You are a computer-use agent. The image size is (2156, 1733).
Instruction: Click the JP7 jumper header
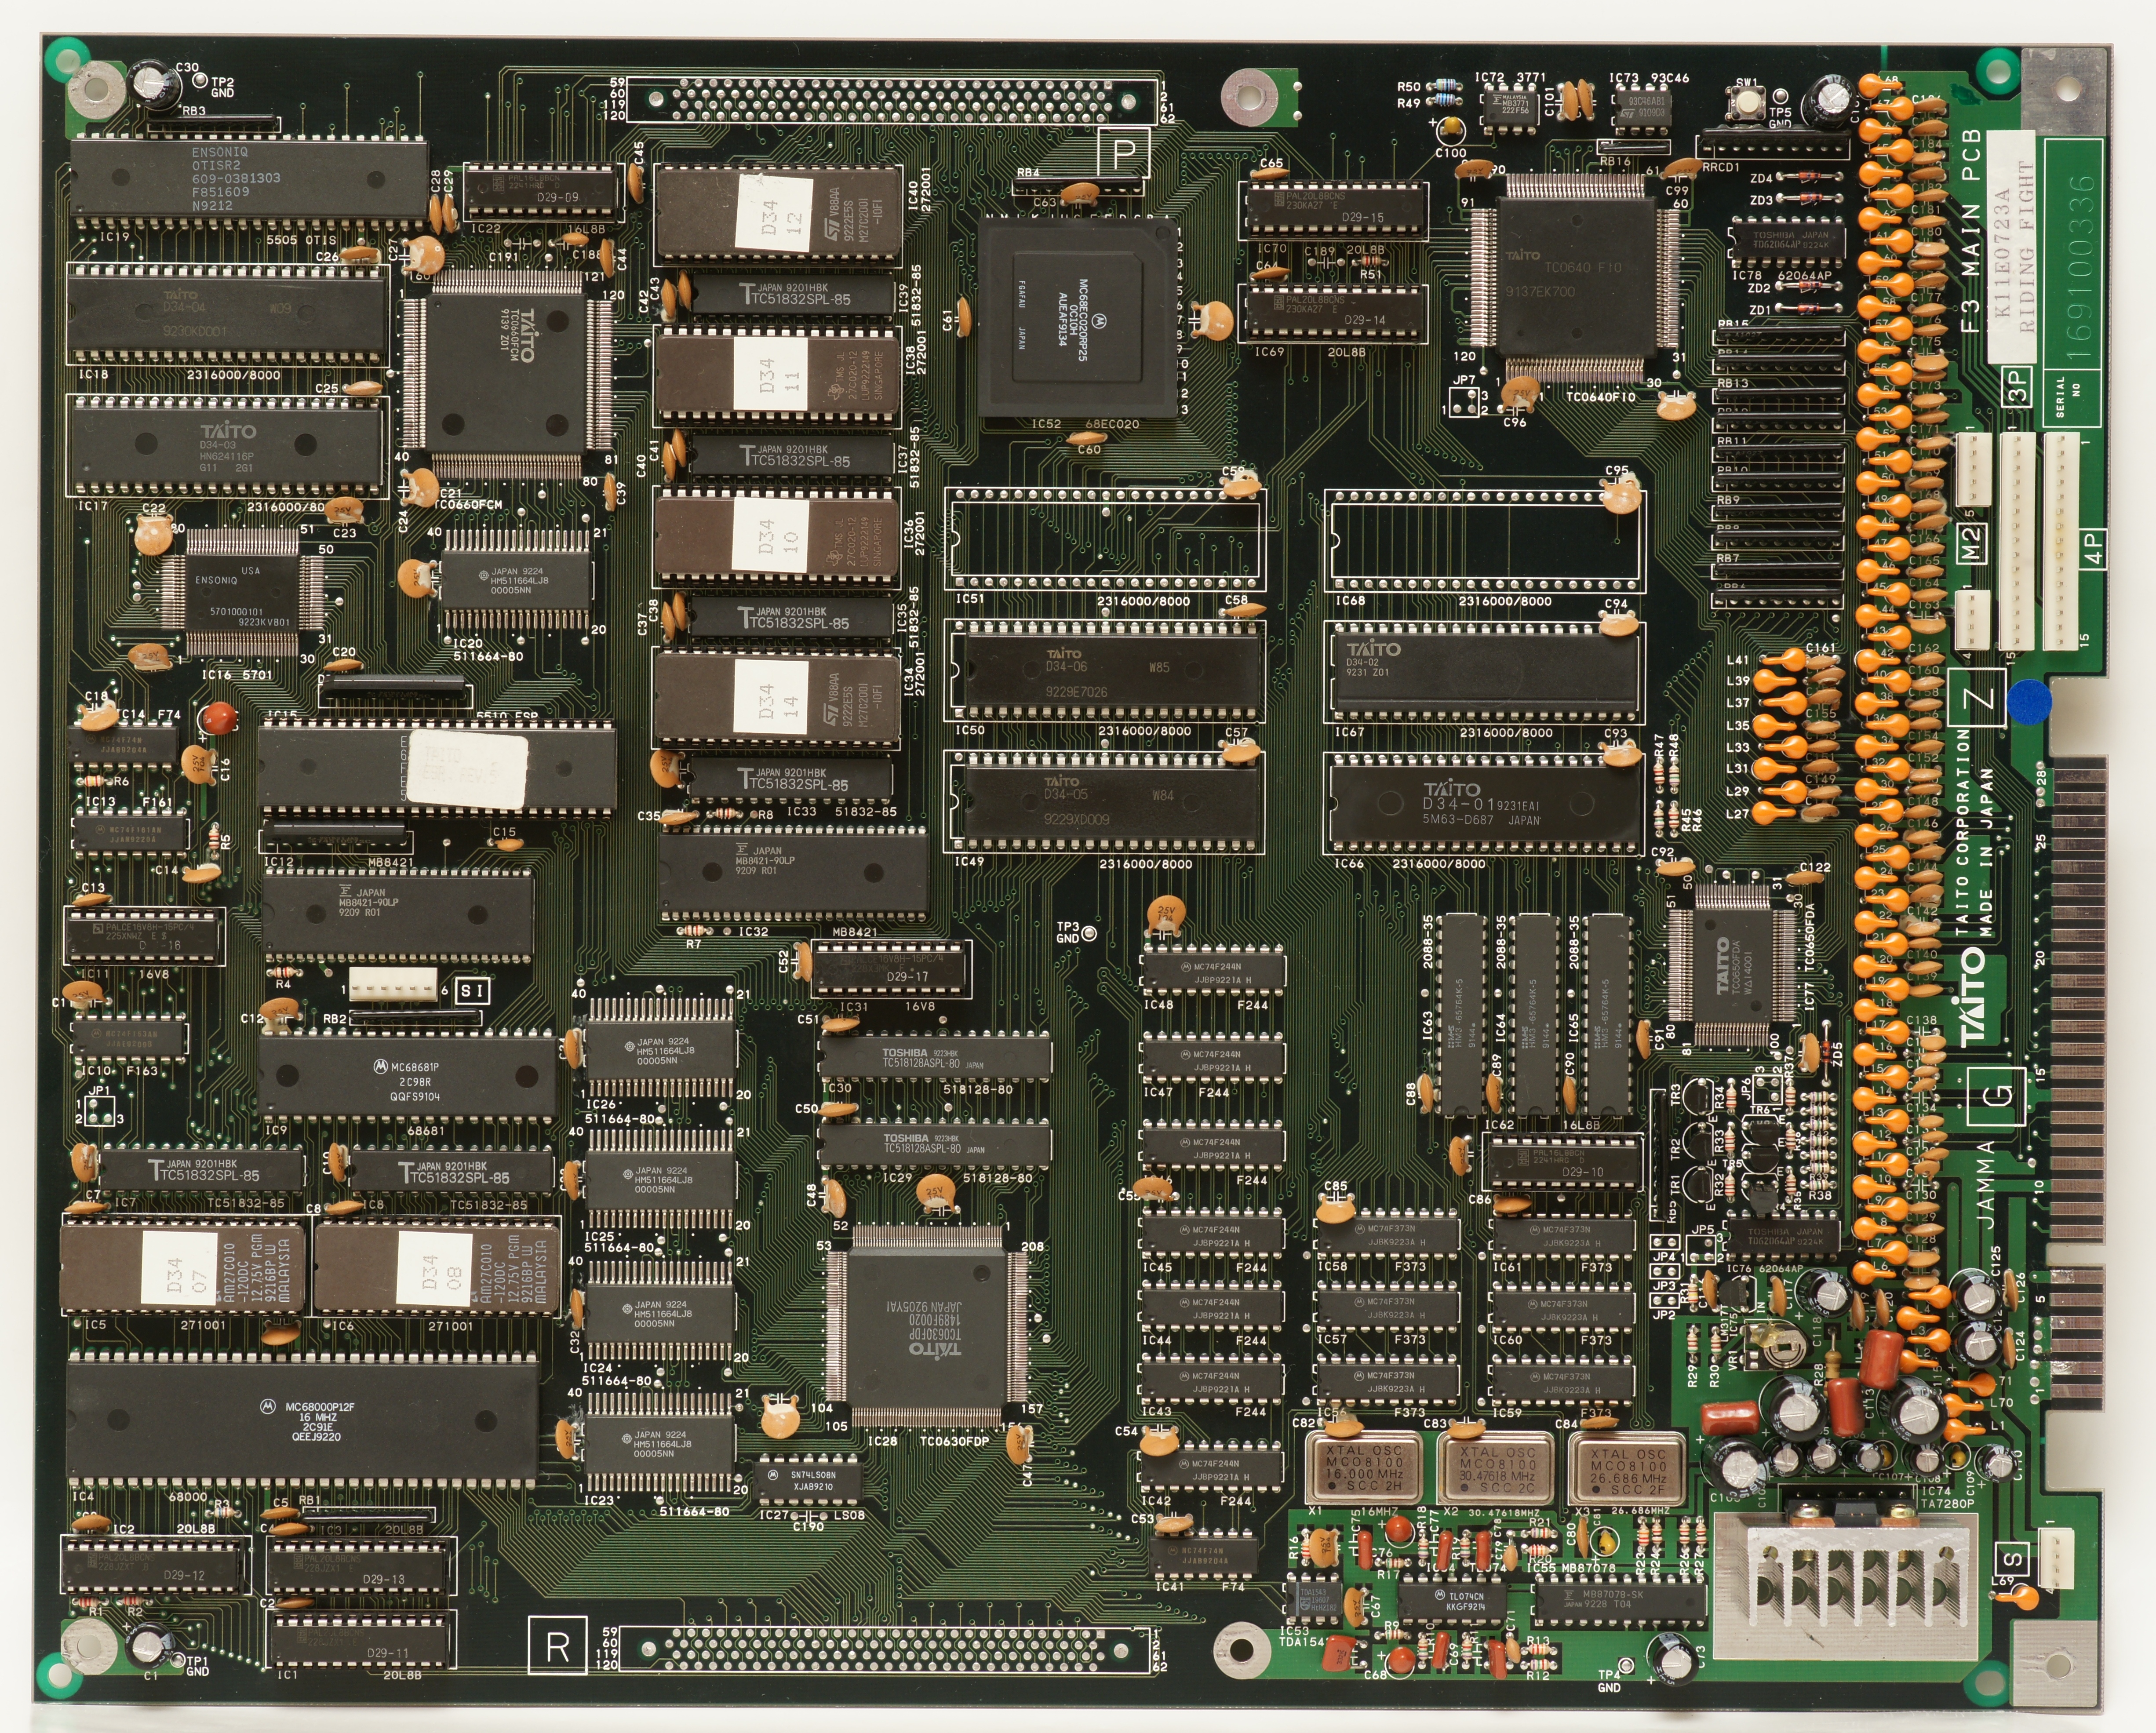(x=1463, y=402)
